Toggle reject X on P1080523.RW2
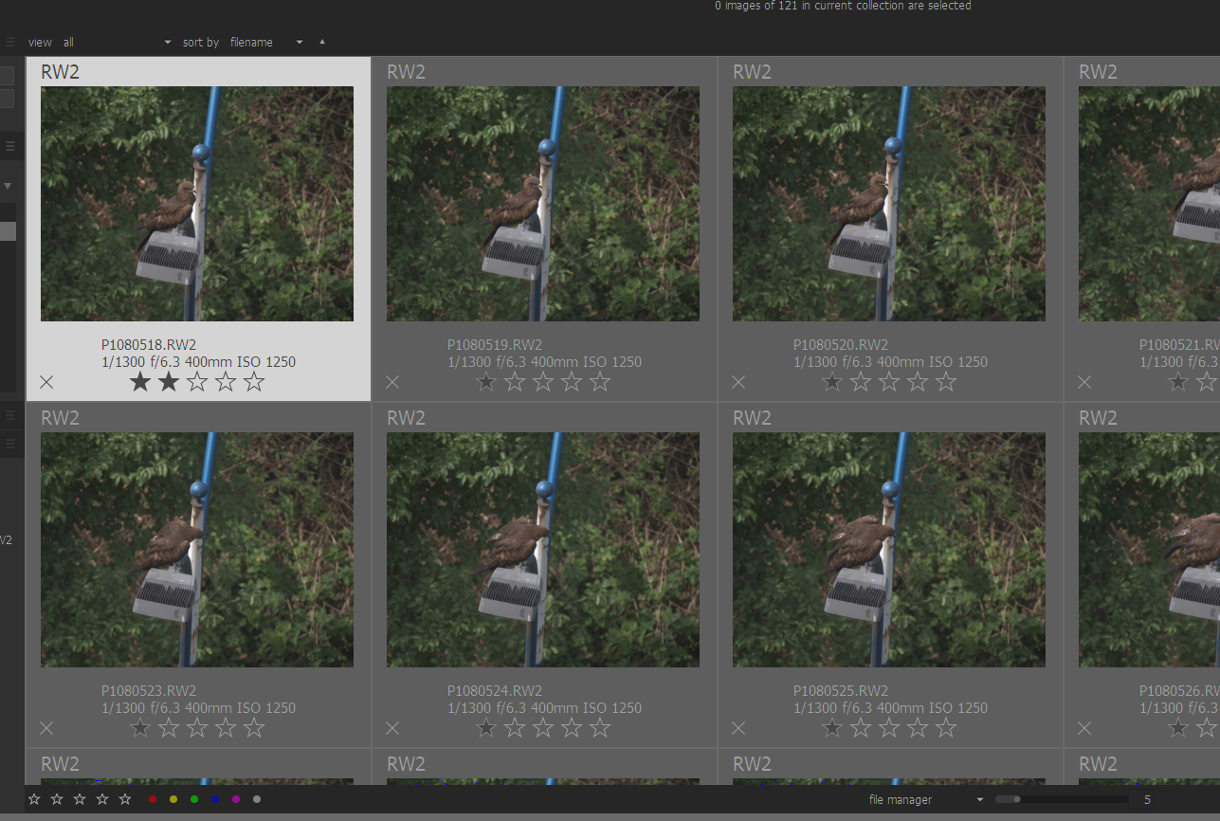Viewport: 1220px width, 821px height. (x=46, y=728)
